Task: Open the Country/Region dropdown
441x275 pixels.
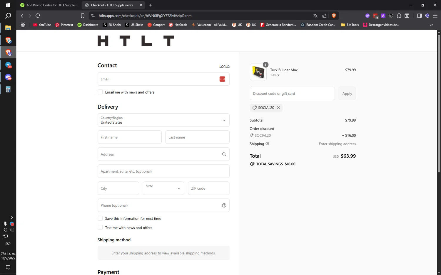Action: point(163,120)
